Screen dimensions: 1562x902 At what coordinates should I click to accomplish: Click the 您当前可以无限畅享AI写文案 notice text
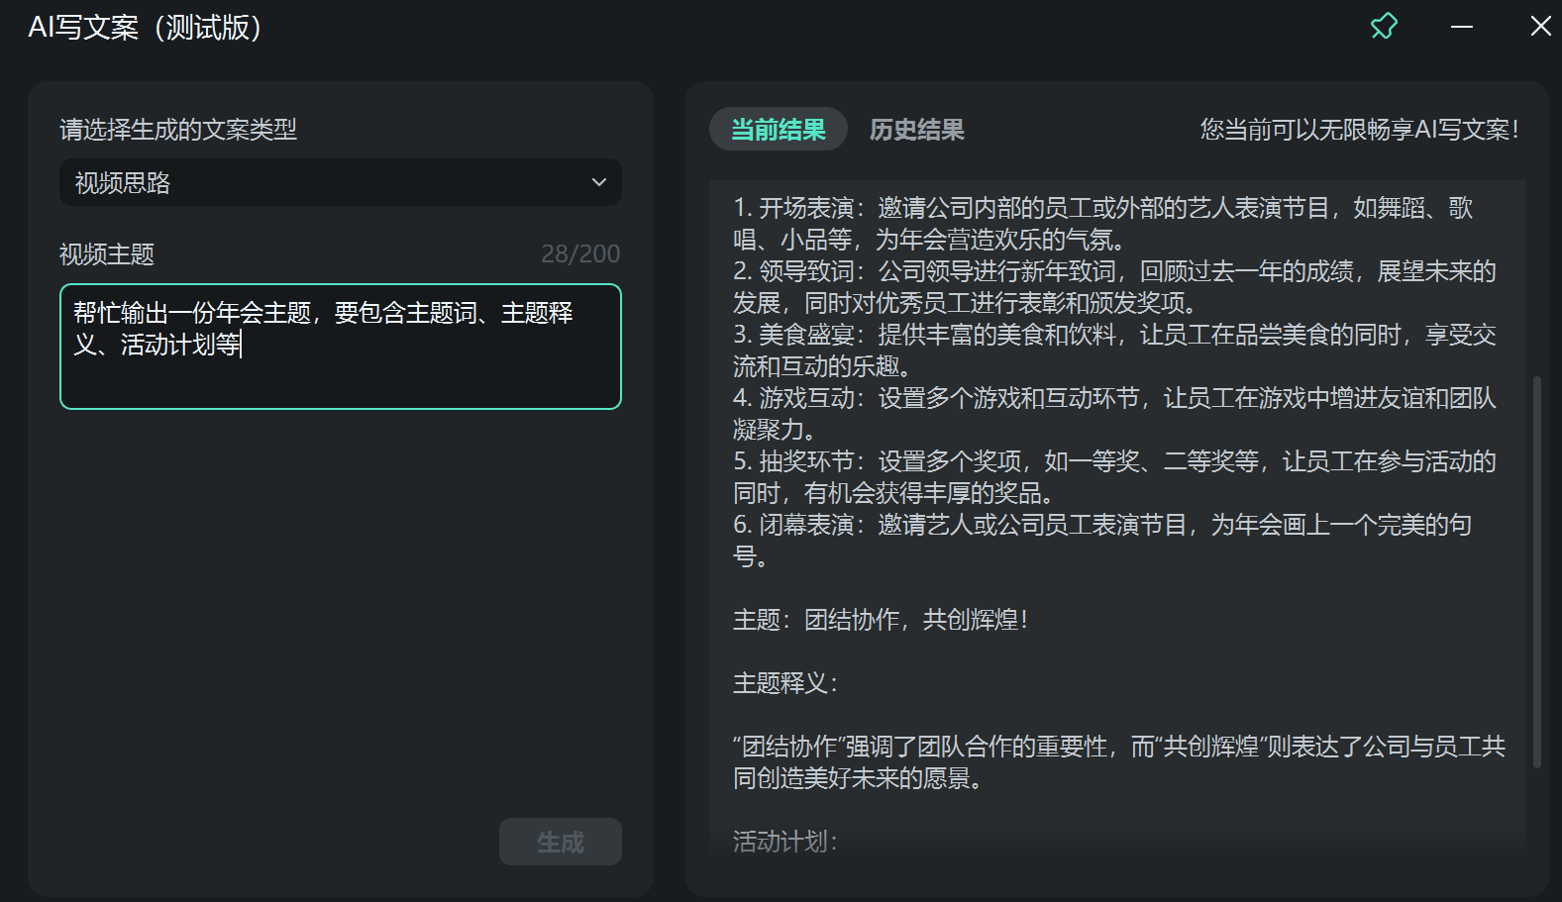point(1359,130)
